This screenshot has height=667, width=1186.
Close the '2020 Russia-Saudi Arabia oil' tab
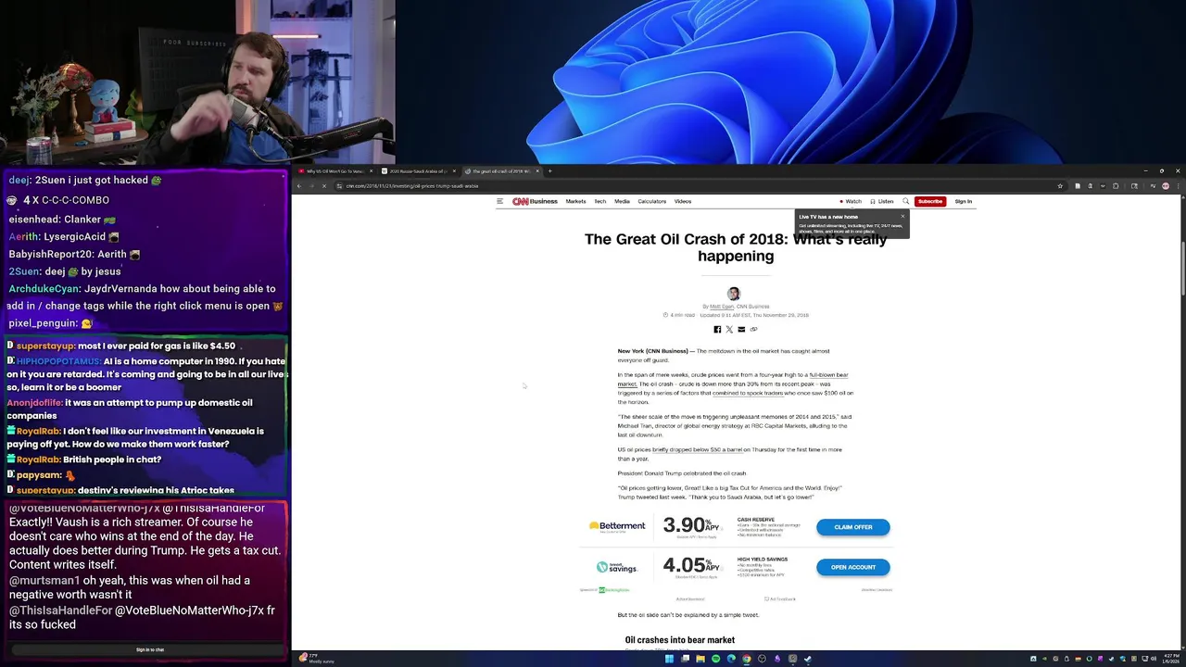point(454,171)
